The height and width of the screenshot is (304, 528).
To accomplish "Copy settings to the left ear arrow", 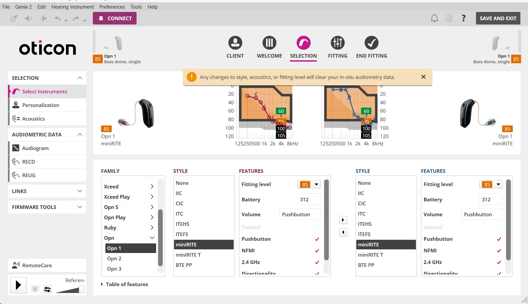I will pos(343,232).
